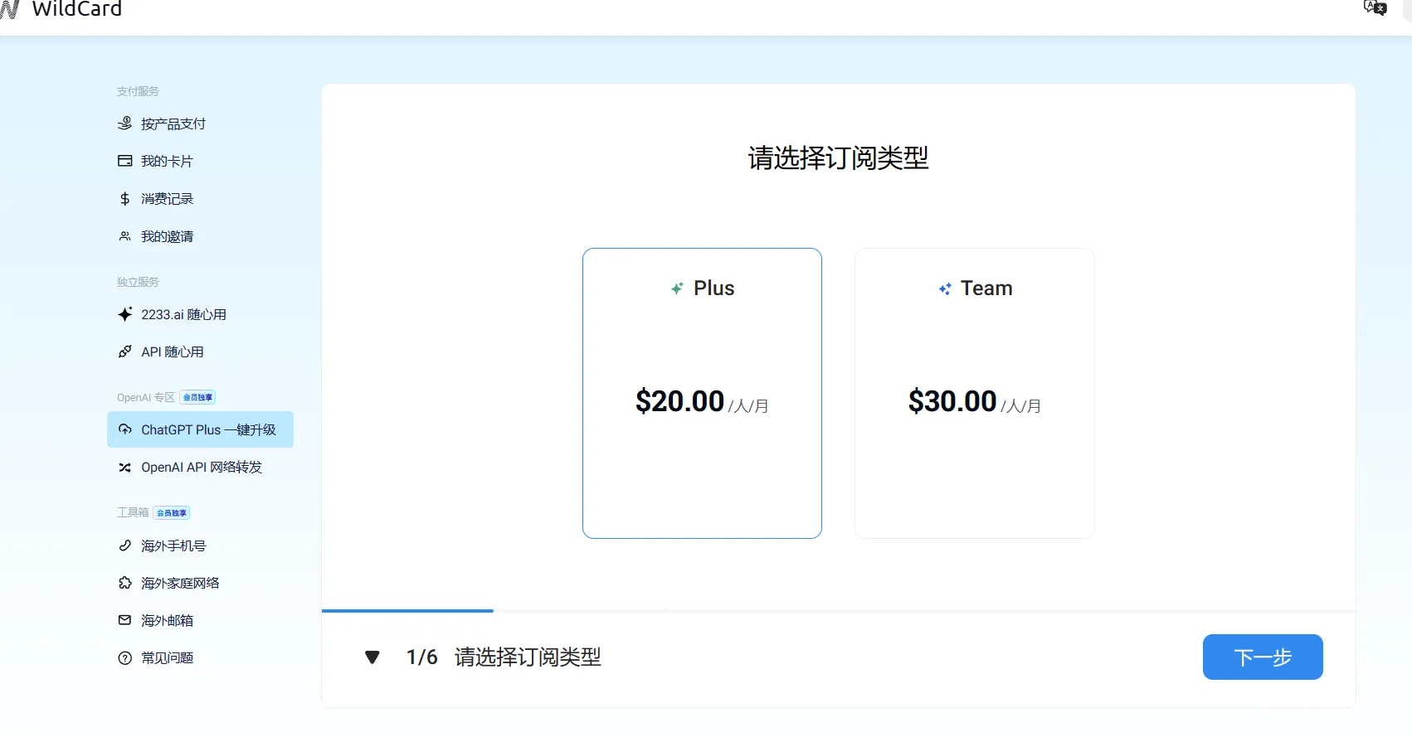Open the language translate icon
Viewport: 1412px width, 737px height.
[1375, 7]
